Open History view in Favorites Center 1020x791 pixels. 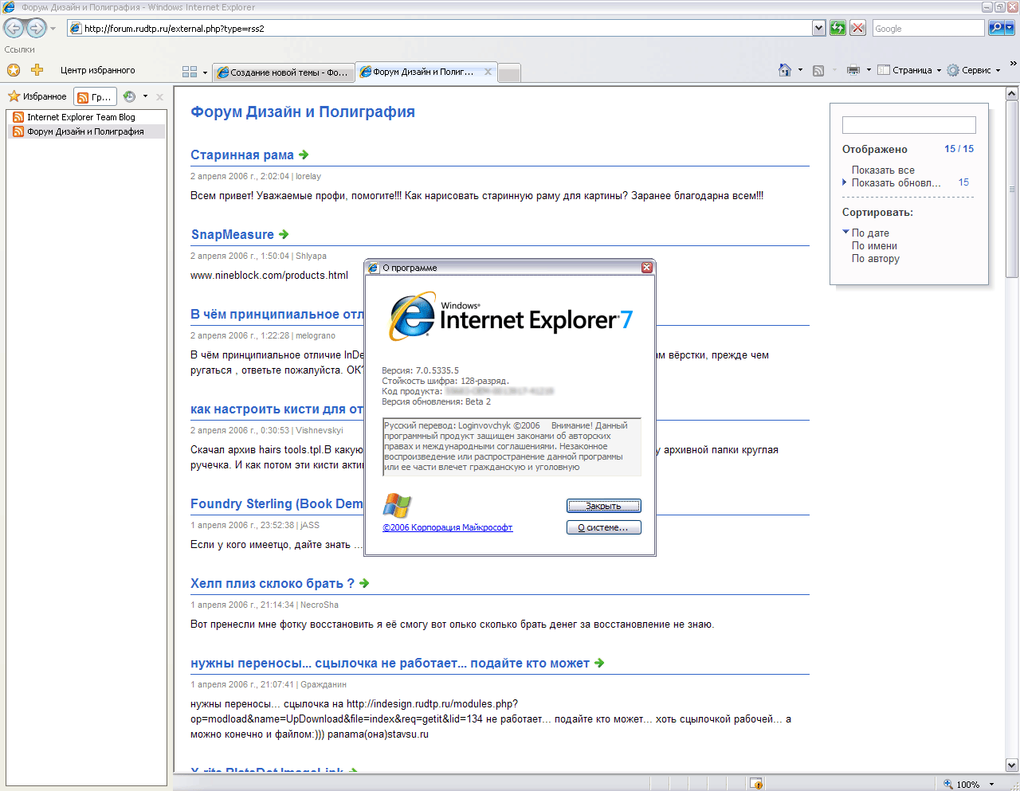point(129,96)
